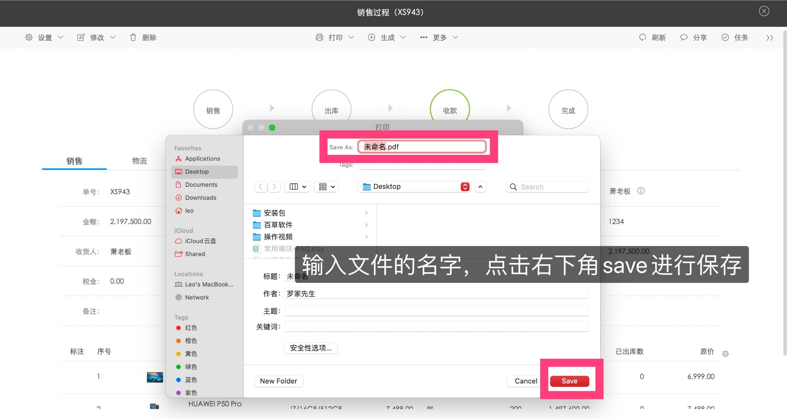Click the 任务 tasks icon
787x419 pixels.
(724, 37)
